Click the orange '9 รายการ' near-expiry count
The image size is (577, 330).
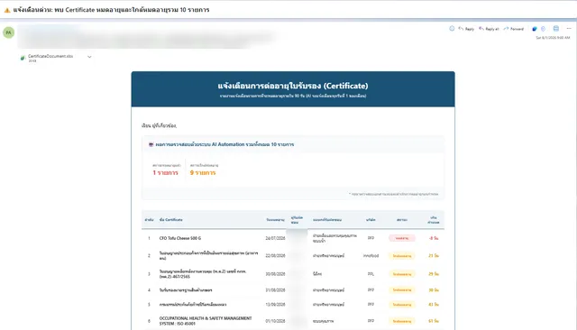[203, 172]
